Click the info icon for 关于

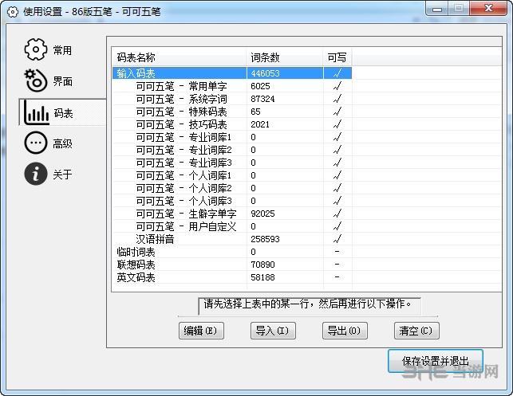coord(36,174)
